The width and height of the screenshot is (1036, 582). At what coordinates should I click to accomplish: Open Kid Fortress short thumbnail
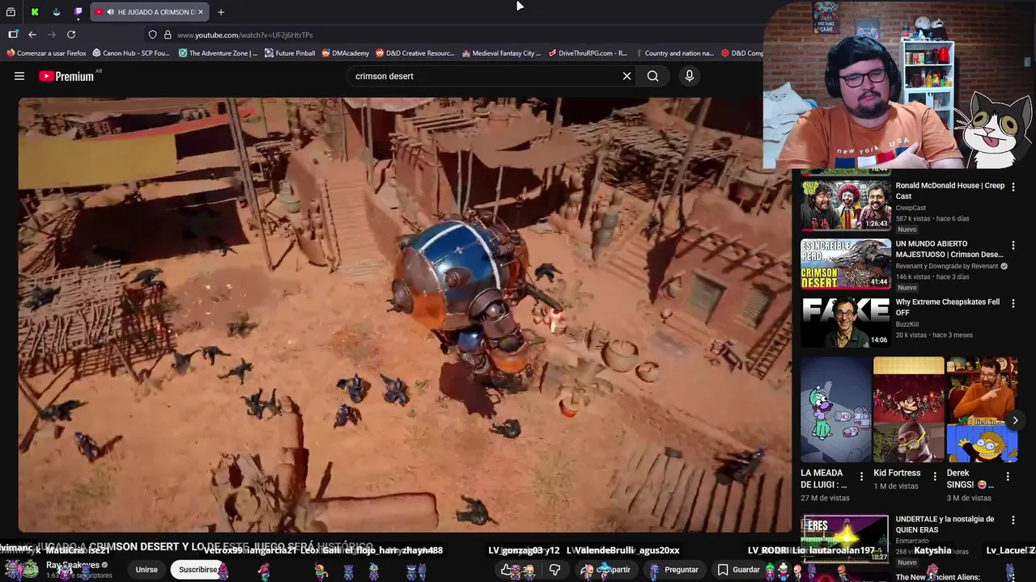point(908,410)
